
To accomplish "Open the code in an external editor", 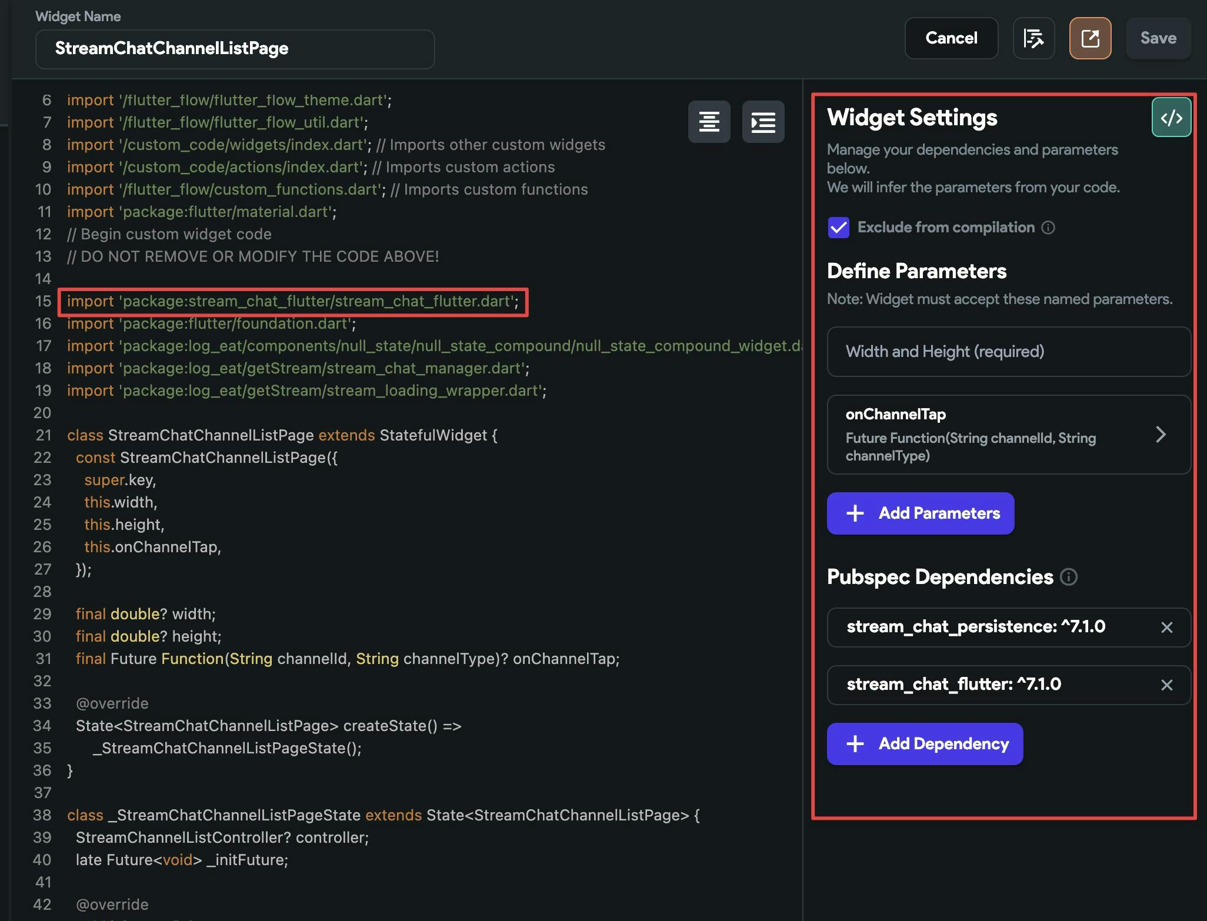I will (1090, 38).
